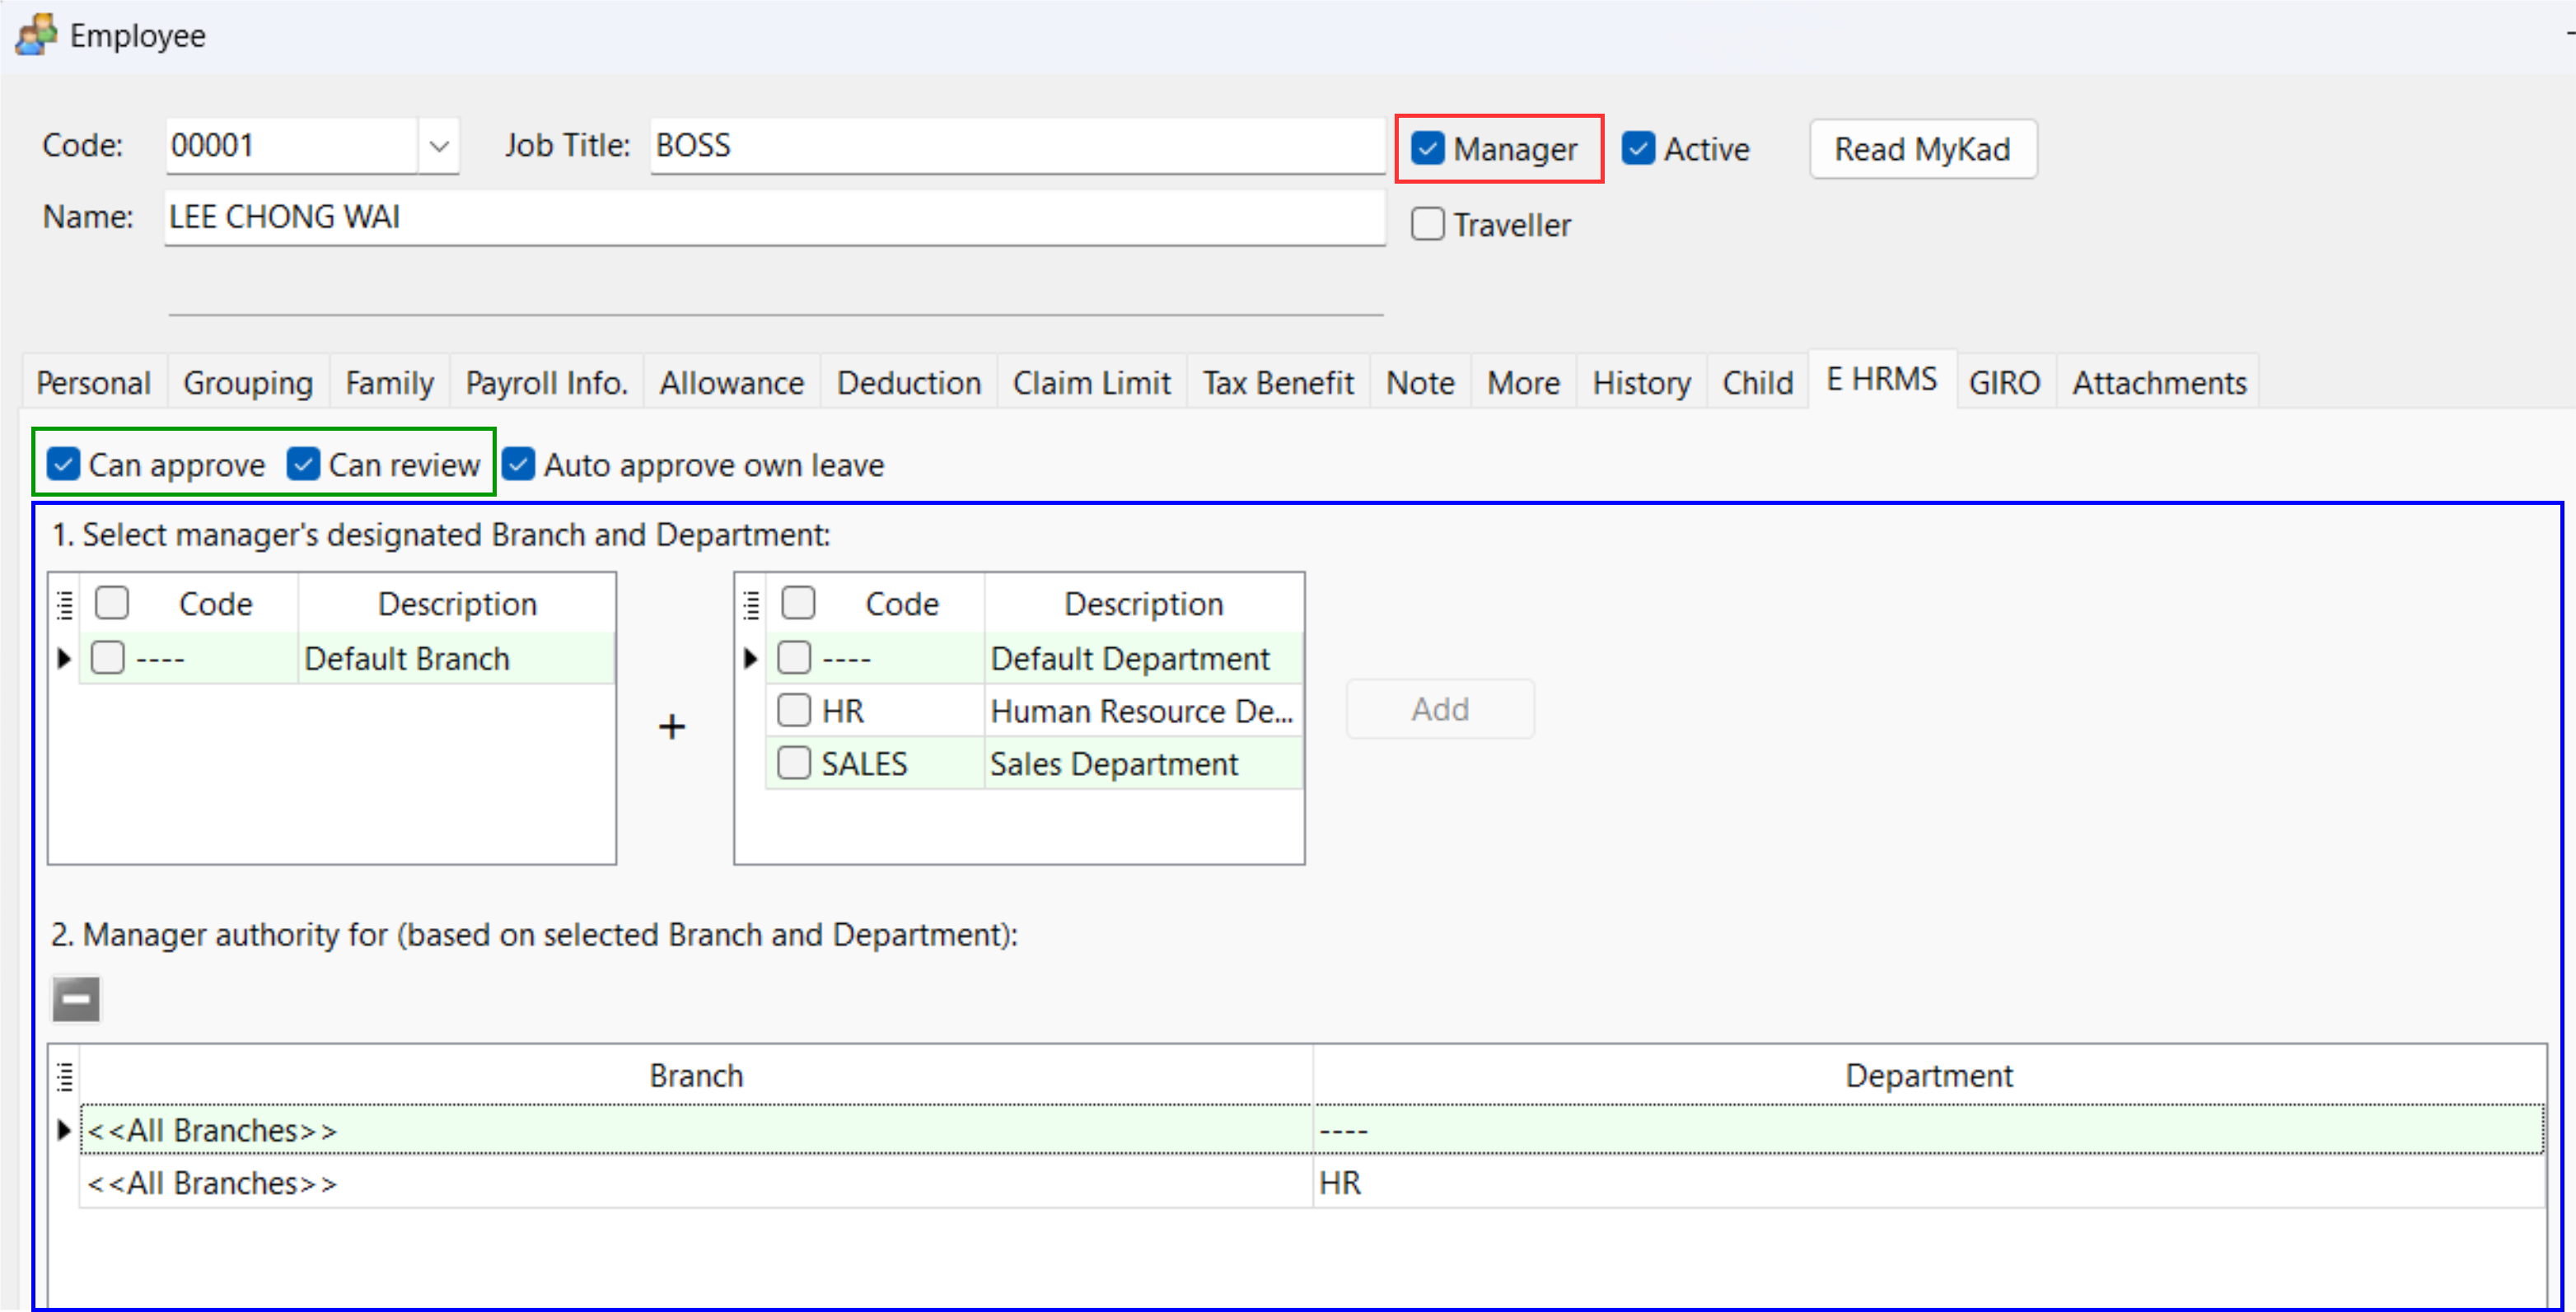This screenshot has height=1312, width=2576.
Task: Open the employee Code dropdown
Action: (438, 146)
